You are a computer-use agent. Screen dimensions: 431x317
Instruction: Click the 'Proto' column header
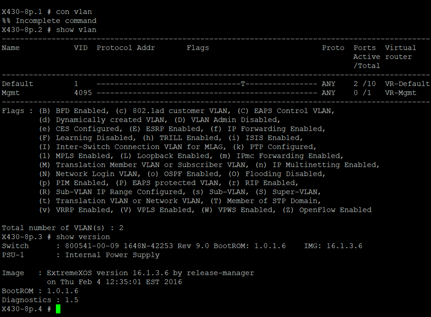coord(333,48)
